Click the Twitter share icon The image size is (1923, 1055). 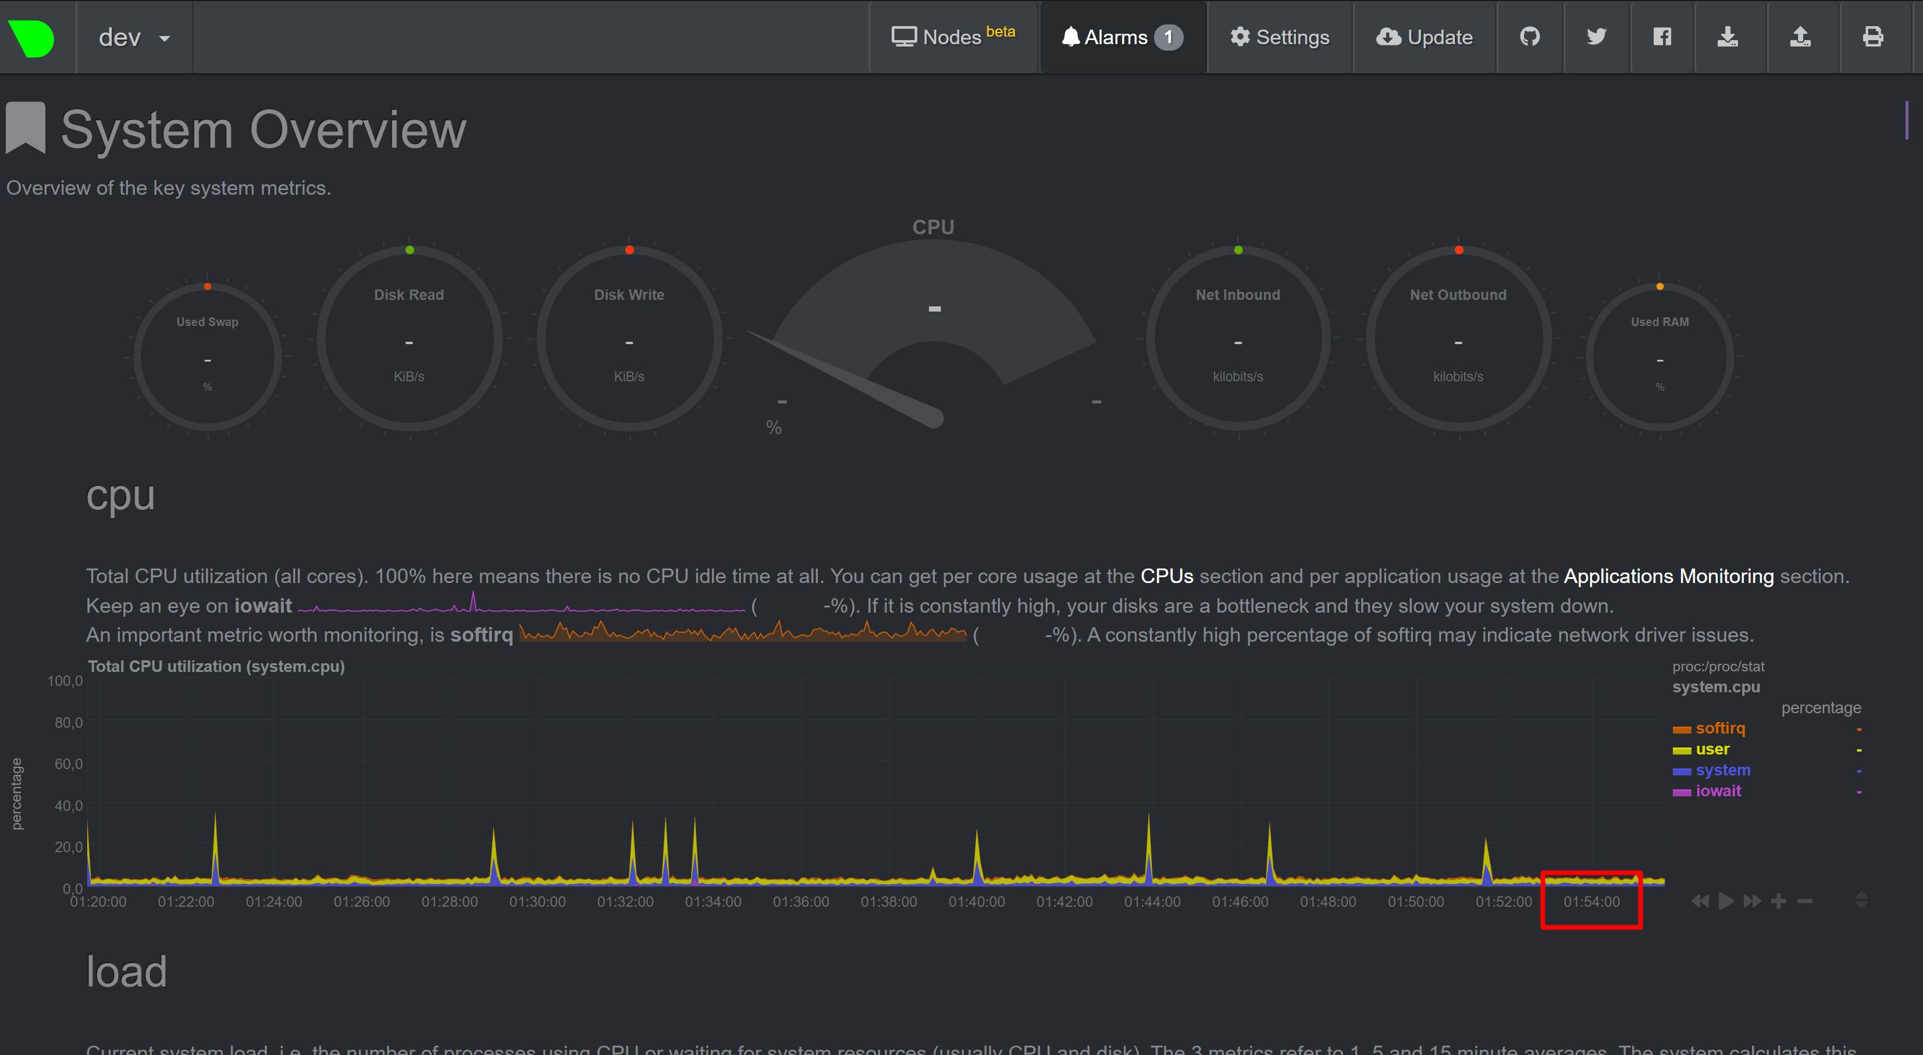click(x=1597, y=37)
